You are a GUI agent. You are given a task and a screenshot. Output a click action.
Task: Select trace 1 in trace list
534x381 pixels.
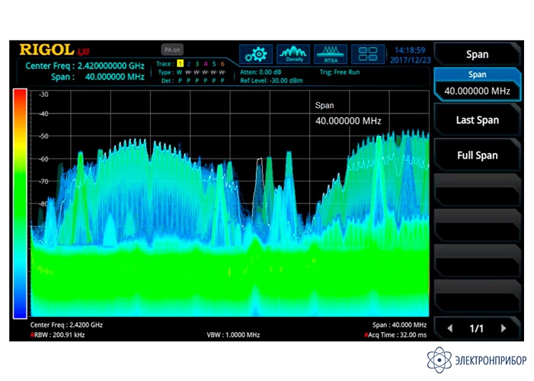pos(181,64)
